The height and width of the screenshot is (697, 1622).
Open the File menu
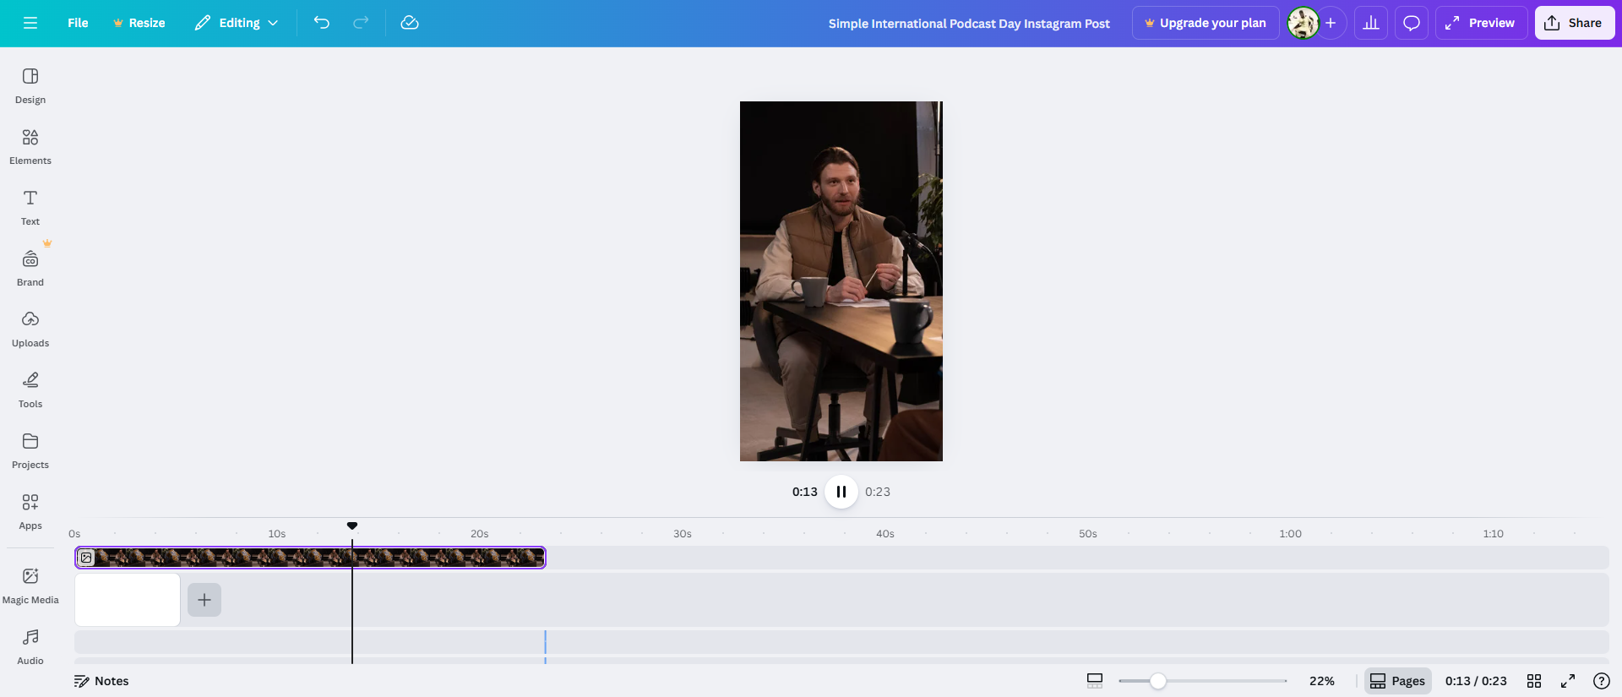(78, 23)
